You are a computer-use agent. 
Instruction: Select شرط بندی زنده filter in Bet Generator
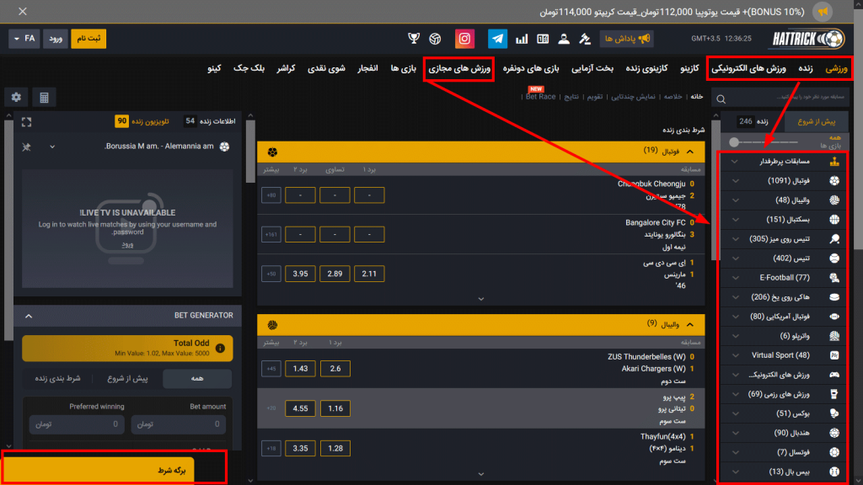pyautogui.click(x=57, y=379)
